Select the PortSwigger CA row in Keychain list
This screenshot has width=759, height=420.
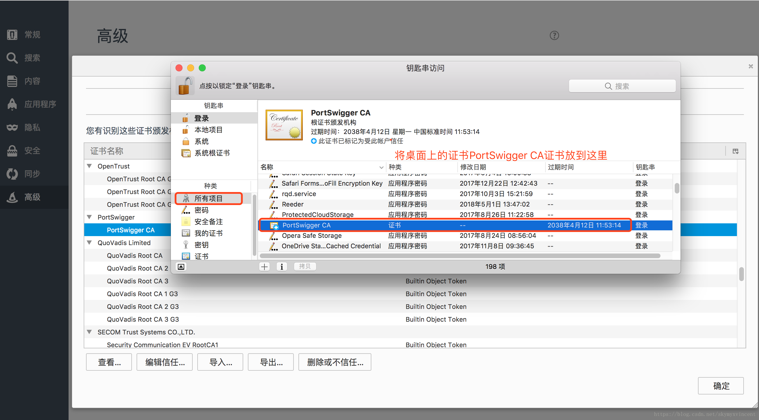point(466,225)
